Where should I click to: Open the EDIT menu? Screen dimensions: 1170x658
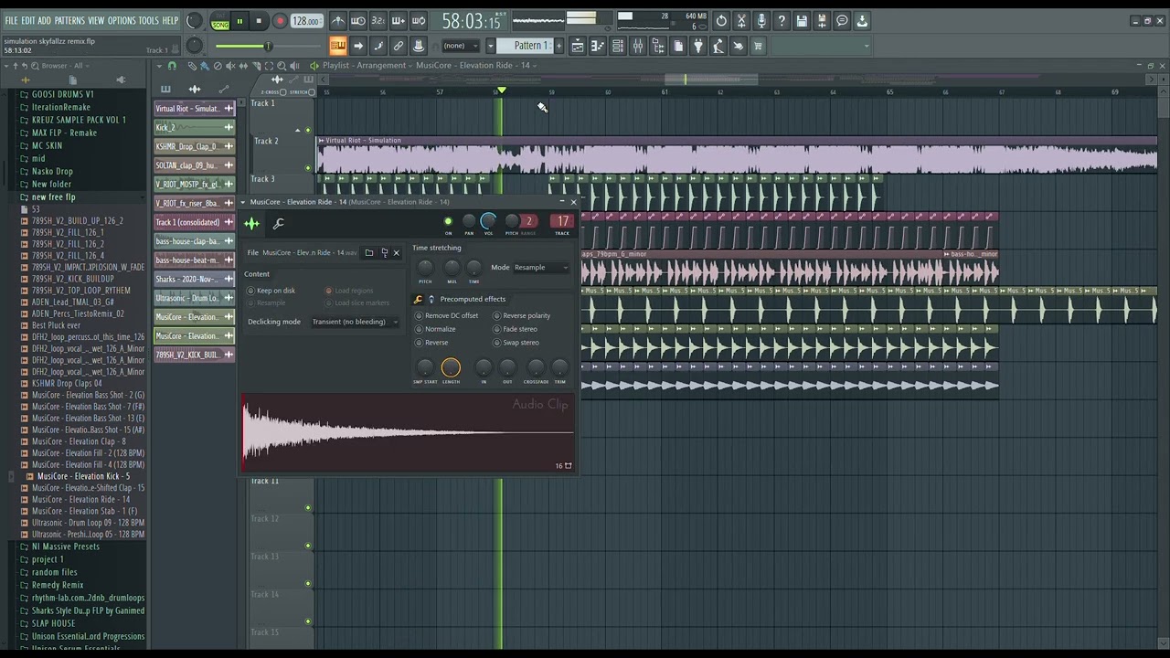pos(28,20)
